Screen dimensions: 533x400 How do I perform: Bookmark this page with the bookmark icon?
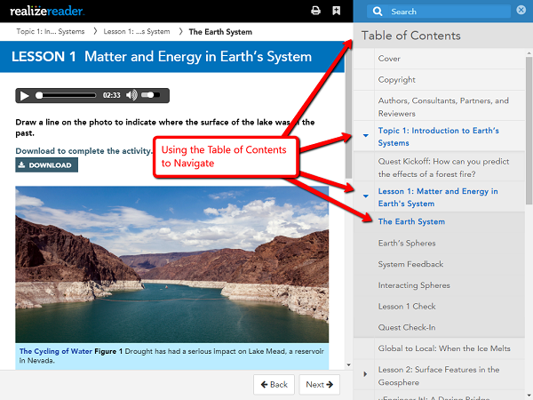coord(336,12)
